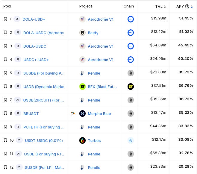Open external link arrow for BBUSDT
The width and height of the screenshot is (197, 174).
[18, 113]
